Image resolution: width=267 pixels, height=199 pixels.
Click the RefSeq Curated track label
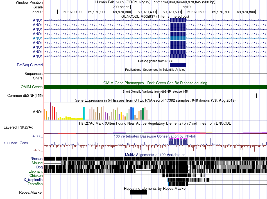point(30,65)
